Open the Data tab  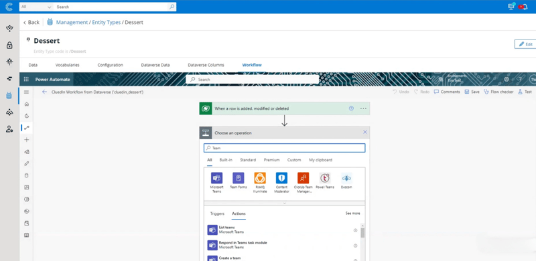click(33, 65)
